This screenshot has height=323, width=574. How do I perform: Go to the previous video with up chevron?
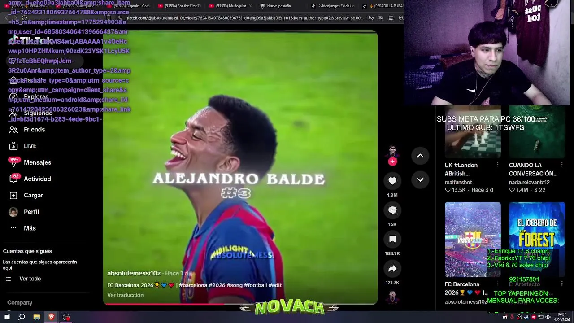pyautogui.click(x=420, y=156)
